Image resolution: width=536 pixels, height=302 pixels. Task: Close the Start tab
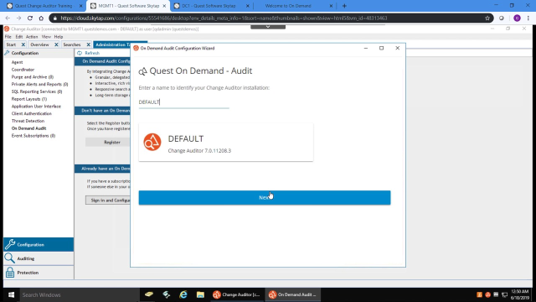(x=23, y=44)
